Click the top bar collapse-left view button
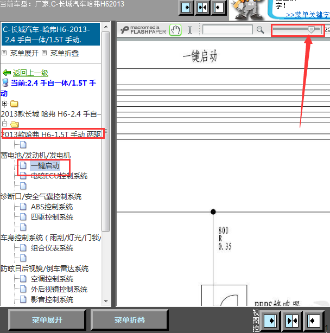 click(x=218, y=8)
